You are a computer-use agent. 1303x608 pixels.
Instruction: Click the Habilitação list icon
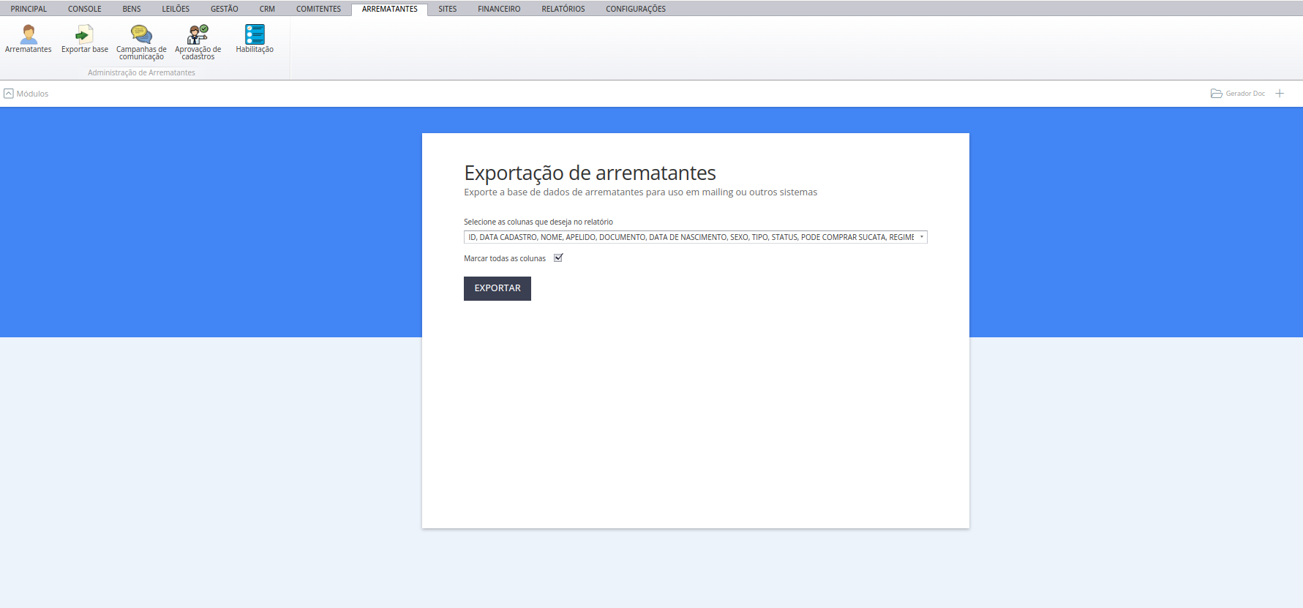pyautogui.click(x=255, y=34)
